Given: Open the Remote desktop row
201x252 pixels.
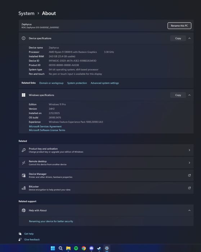Looking at the screenshot, I should pyautogui.click(x=106, y=163).
